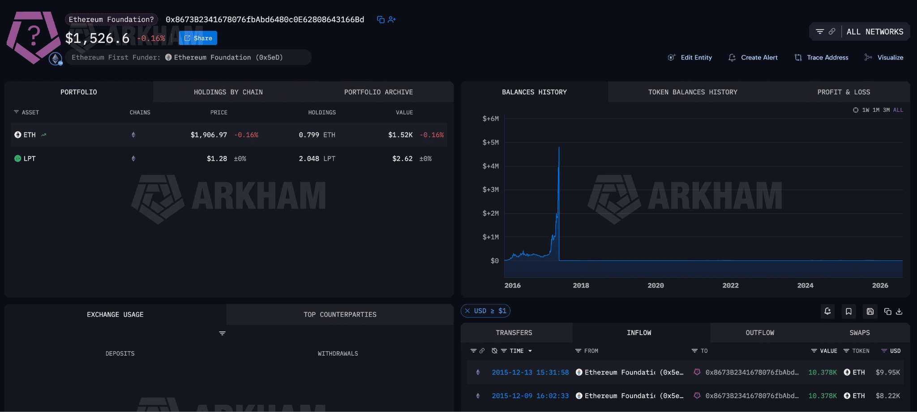Click the add-user icon beside address
917x412 pixels.
tap(392, 20)
